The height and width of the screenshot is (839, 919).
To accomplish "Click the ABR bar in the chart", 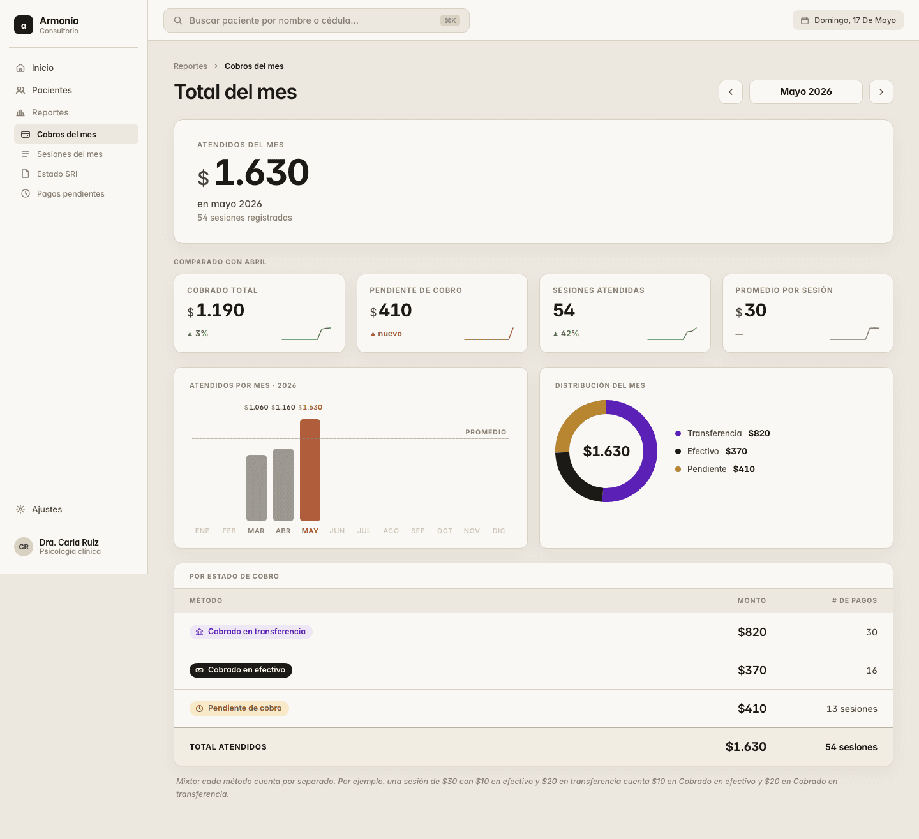I will 283,485.
